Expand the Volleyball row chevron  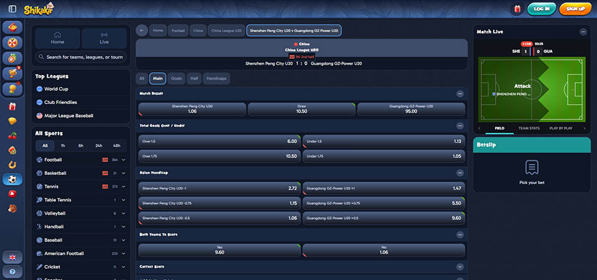[123, 213]
